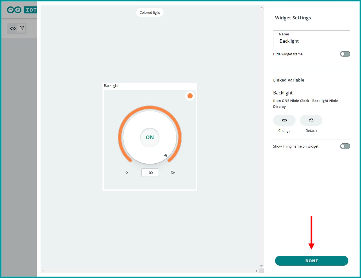Image resolution: width=361 pixels, height=278 pixels.
Task: Click the Detach variable button
Action: (311, 120)
